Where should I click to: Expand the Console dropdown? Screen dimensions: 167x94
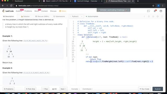pyautogui.click(x=75, y=89)
